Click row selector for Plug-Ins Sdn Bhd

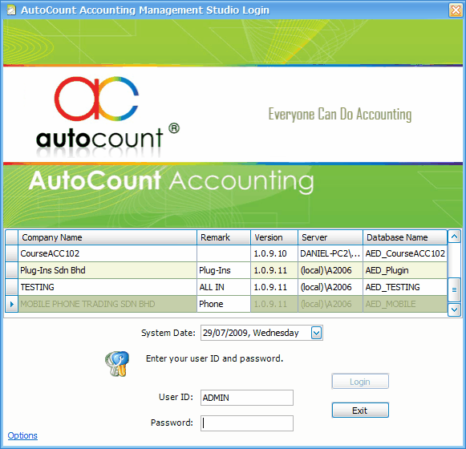coord(12,270)
